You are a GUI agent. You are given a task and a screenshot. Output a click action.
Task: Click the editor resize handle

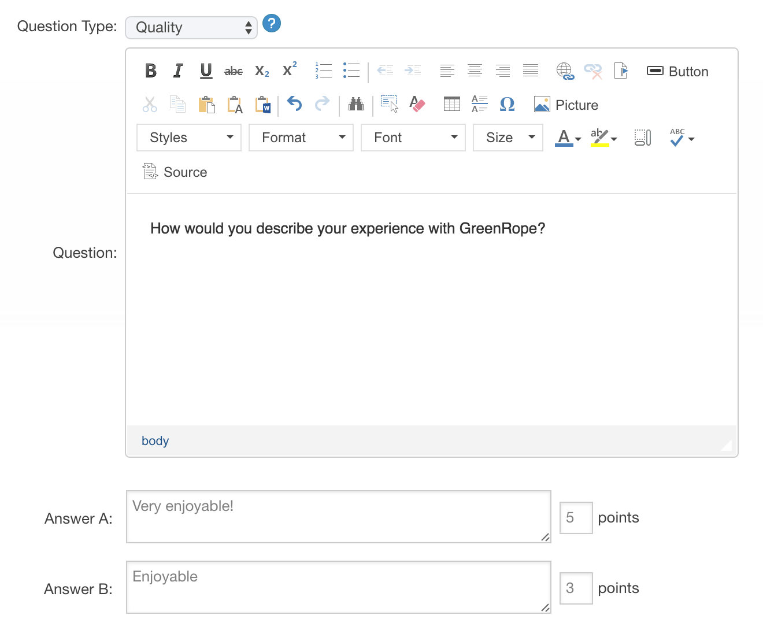(x=727, y=446)
